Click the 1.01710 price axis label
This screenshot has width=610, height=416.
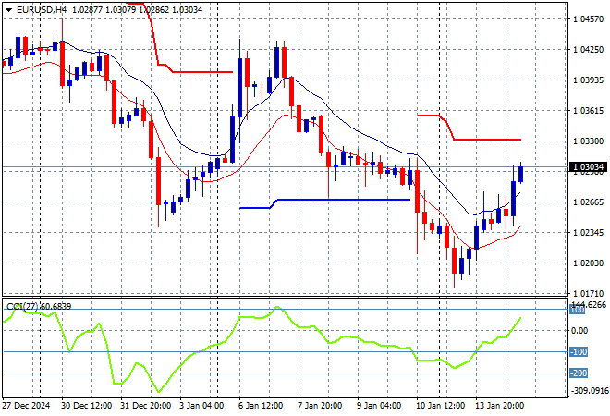click(588, 293)
